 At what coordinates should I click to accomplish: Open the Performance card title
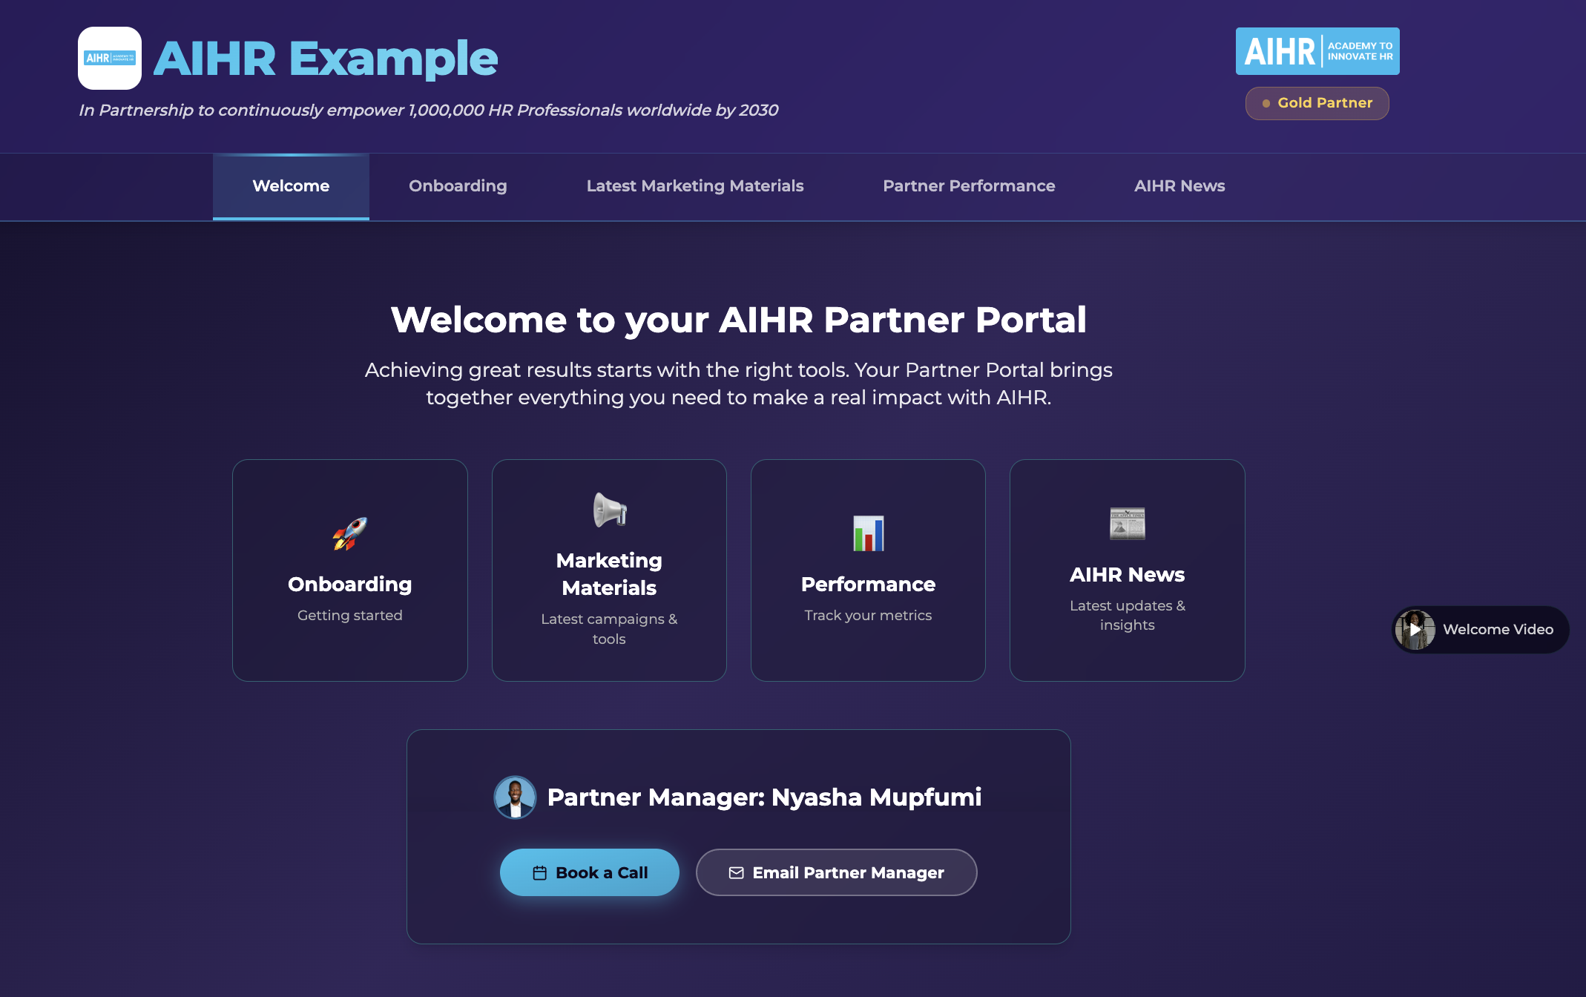(x=868, y=585)
